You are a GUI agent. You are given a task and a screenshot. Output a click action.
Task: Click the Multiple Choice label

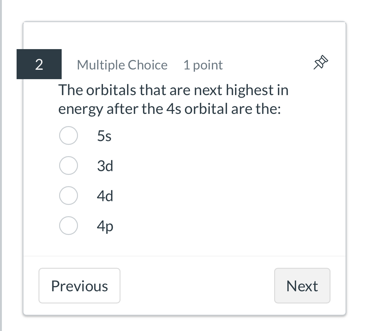coord(122,65)
